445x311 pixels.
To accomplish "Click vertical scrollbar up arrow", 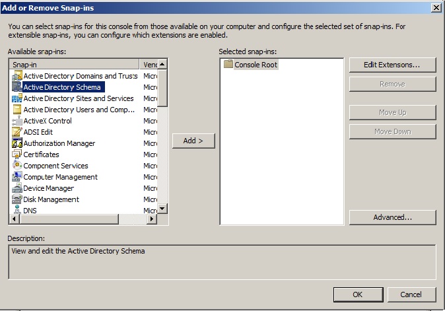I will pos(162,65).
